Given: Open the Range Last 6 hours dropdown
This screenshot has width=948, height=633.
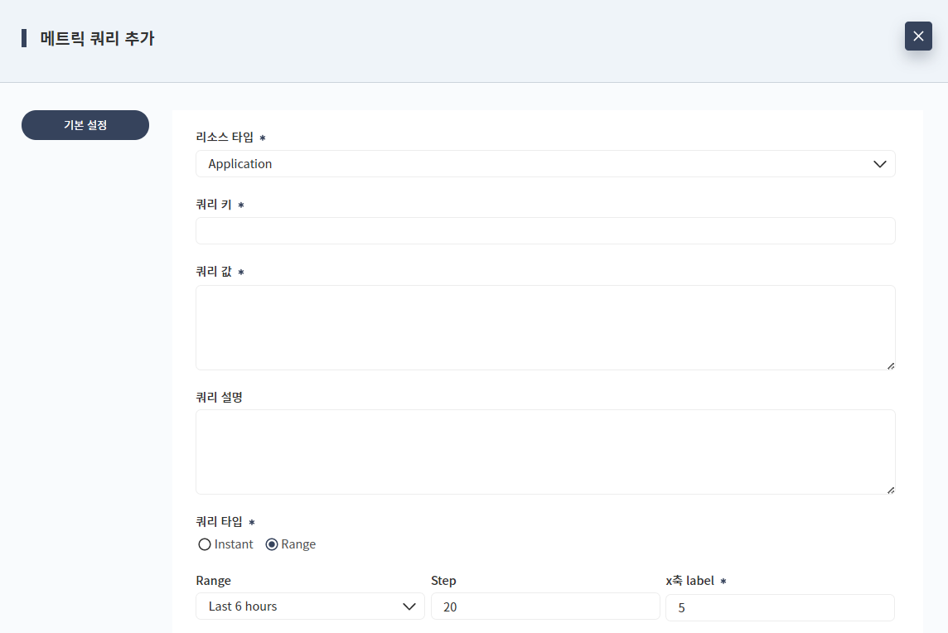Looking at the screenshot, I should pos(310,606).
